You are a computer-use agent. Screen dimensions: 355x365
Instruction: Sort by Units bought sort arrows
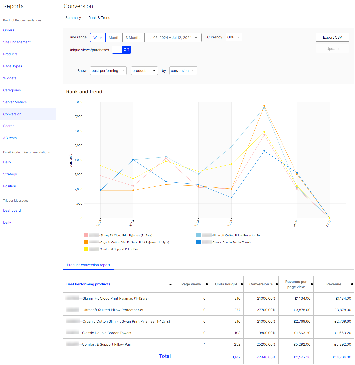point(242,284)
